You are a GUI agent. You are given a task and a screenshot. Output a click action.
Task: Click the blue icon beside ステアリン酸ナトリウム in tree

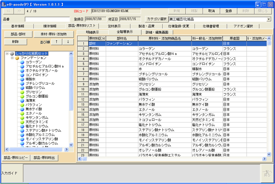pos(22,130)
